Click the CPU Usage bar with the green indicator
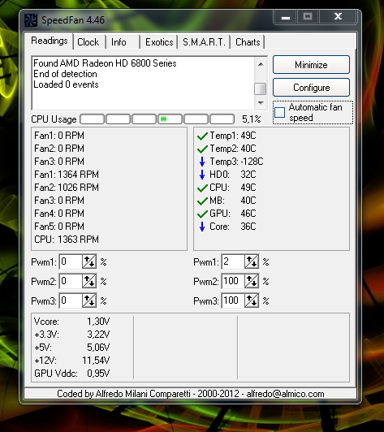This screenshot has height=432, width=384. pyautogui.click(x=170, y=119)
